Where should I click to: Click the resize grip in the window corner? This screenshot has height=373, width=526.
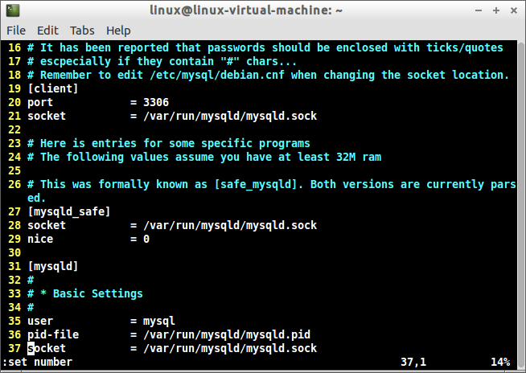[x=520, y=367]
